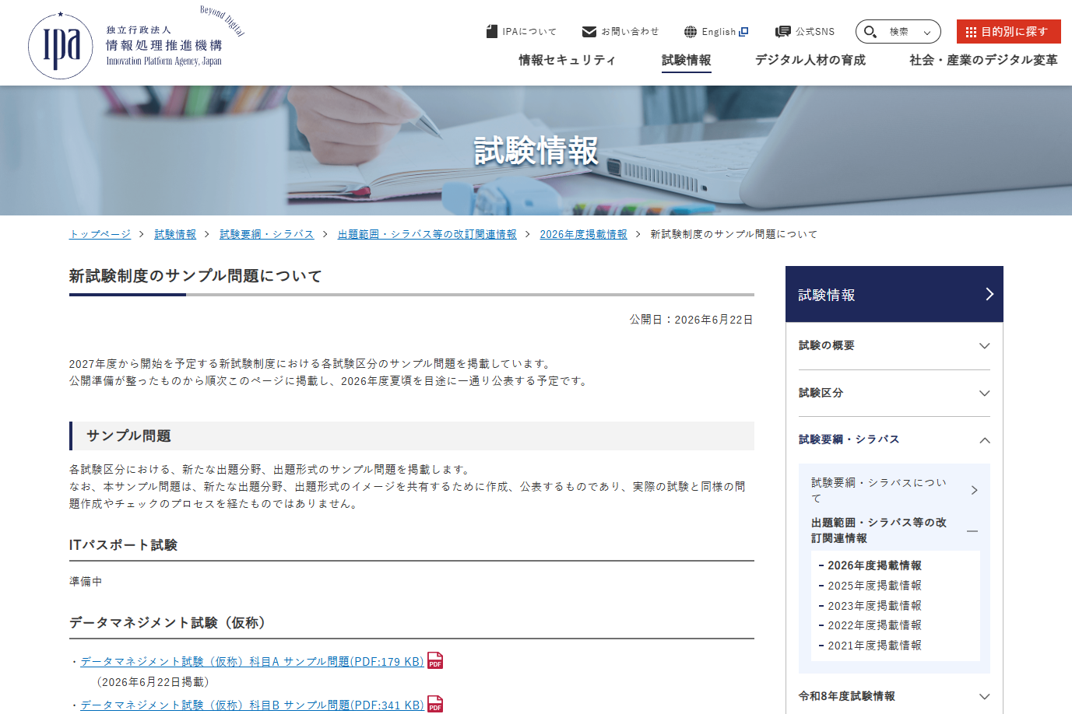
Task: Click the データマネジメント試験（仮称） heading
Action: click(170, 622)
